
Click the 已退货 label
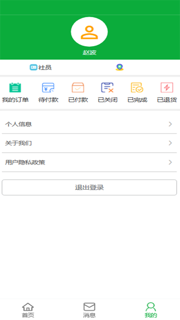pos(167,100)
